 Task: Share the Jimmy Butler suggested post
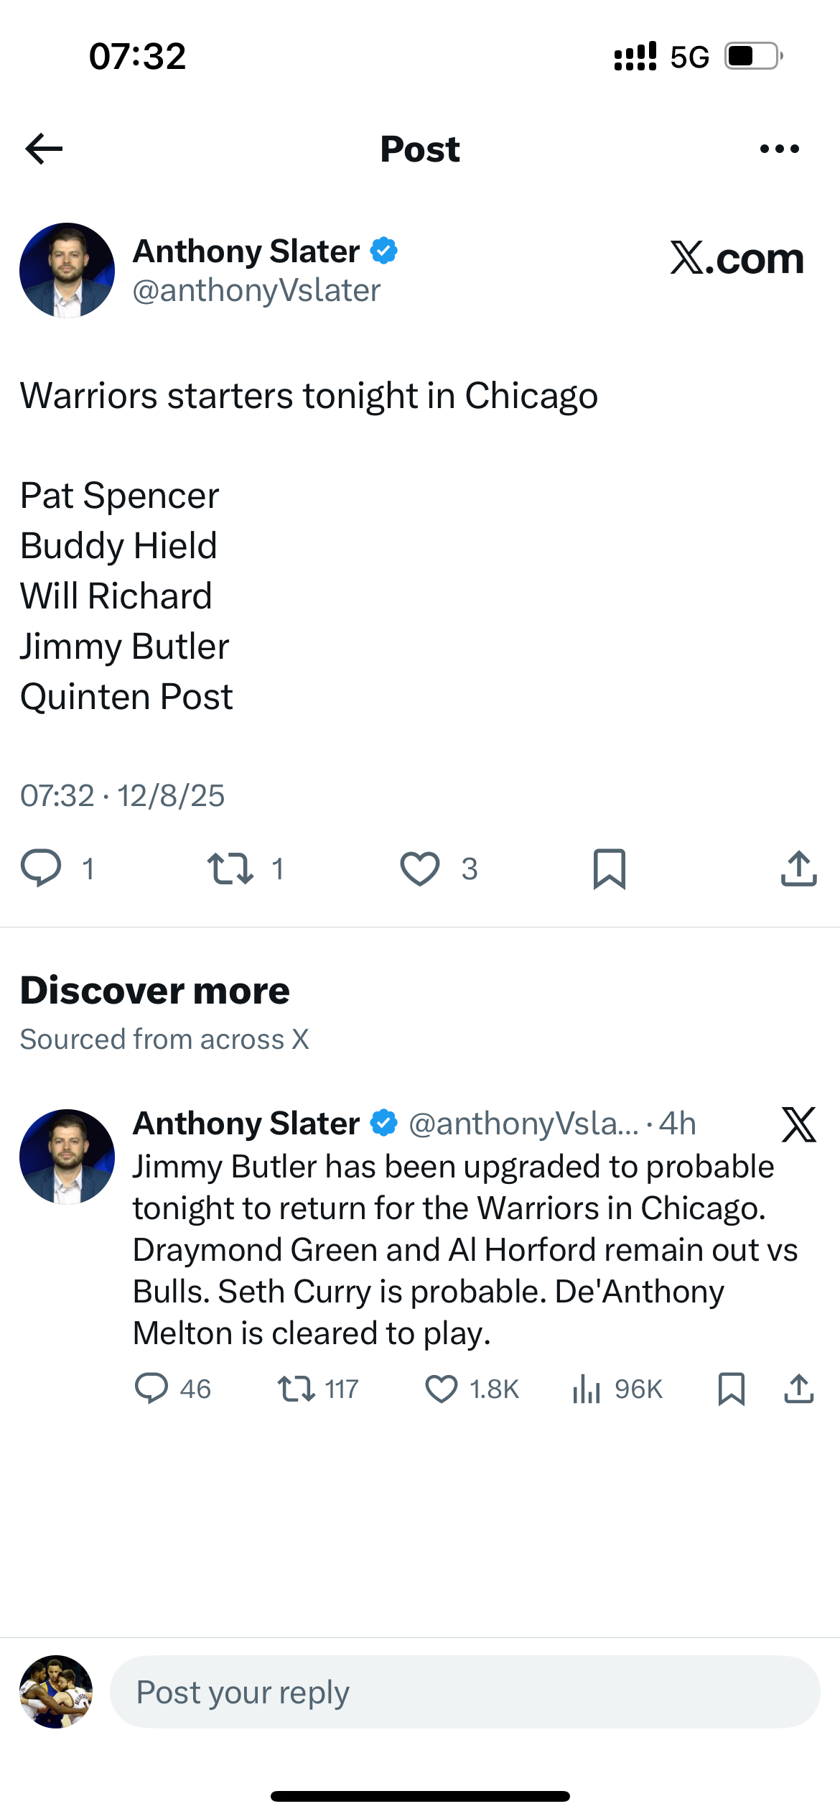pyautogui.click(x=798, y=1388)
